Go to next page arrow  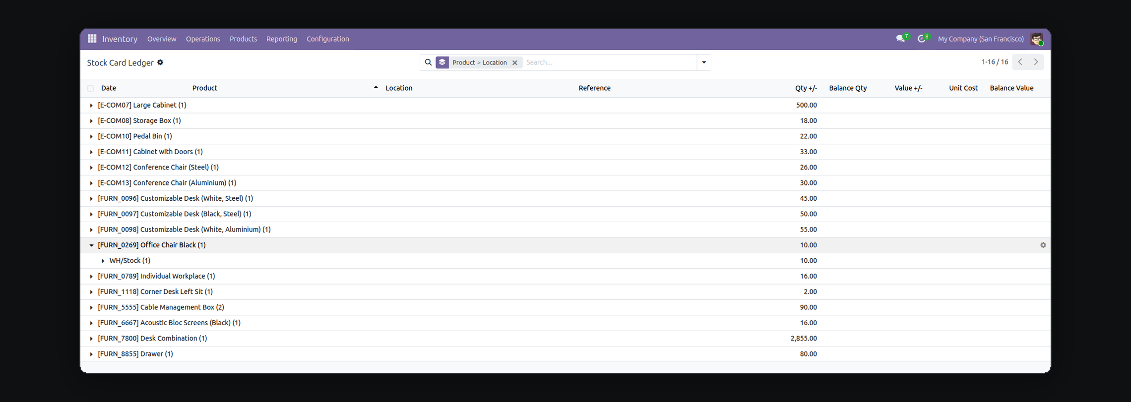click(x=1036, y=62)
